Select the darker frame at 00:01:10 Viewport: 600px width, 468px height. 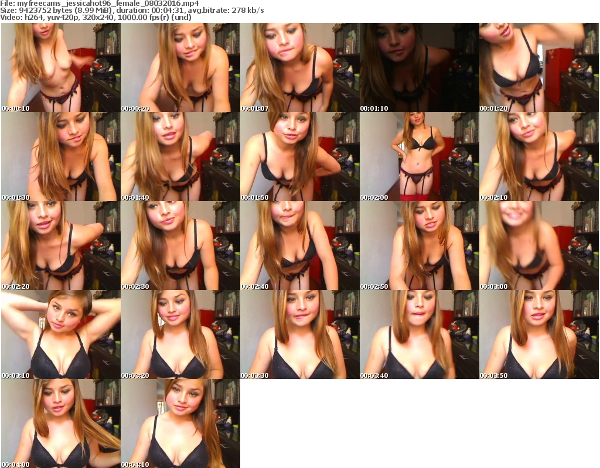click(x=419, y=67)
